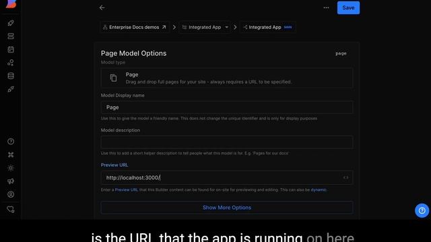Screen dimensions: 431x242
Task: Open the Preview URL help link in the hint text
Action: click(126, 190)
